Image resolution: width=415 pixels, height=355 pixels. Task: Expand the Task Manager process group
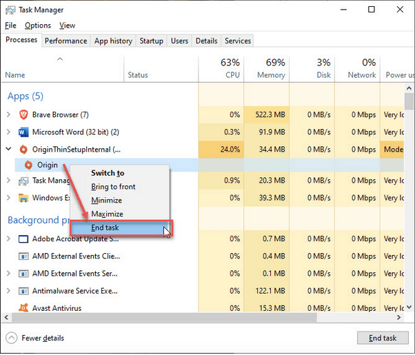click(x=8, y=181)
